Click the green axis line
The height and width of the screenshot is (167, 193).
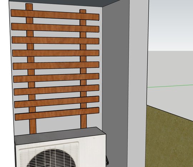click(170, 86)
